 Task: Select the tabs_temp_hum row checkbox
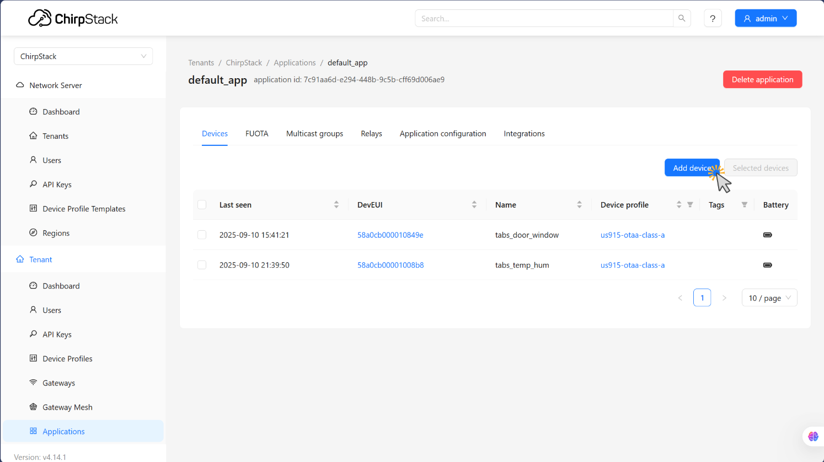(x=202, y=265)
